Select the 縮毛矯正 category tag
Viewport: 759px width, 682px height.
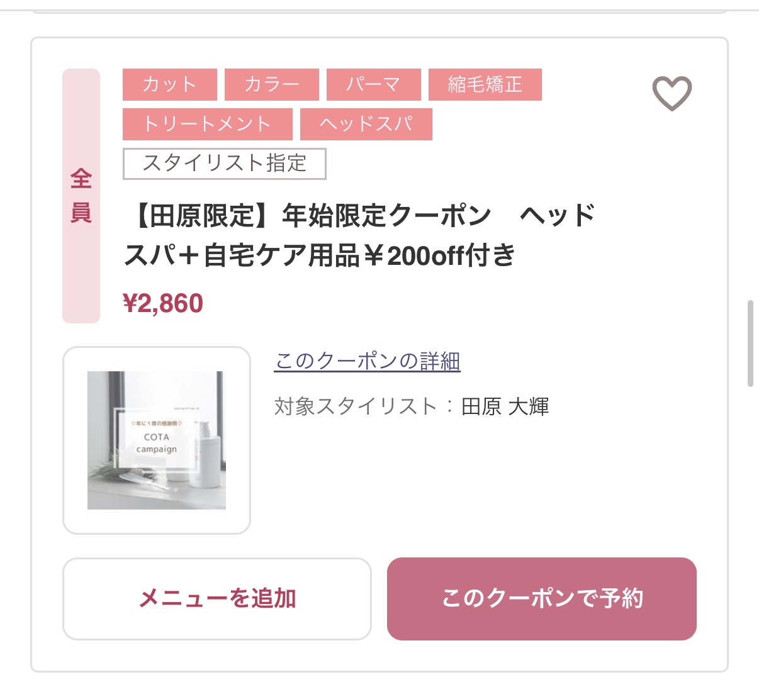pos(485,84)
